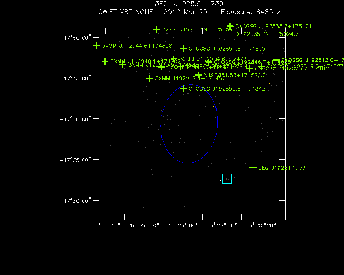Select the observation date 2012 Mar 25
The image size is (344, 275).
[x=185, y=12]
